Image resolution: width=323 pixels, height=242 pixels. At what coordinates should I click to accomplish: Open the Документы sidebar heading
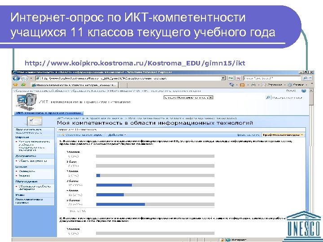coord(26,156)
